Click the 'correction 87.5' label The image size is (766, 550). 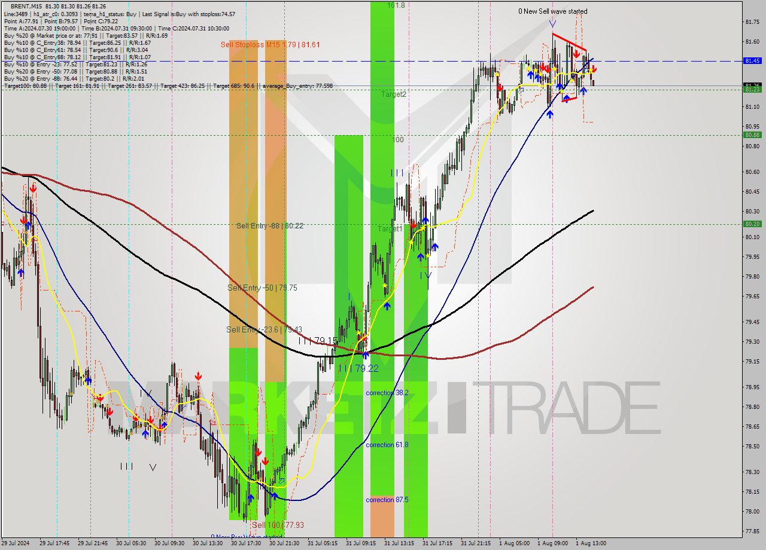(387, 500)
